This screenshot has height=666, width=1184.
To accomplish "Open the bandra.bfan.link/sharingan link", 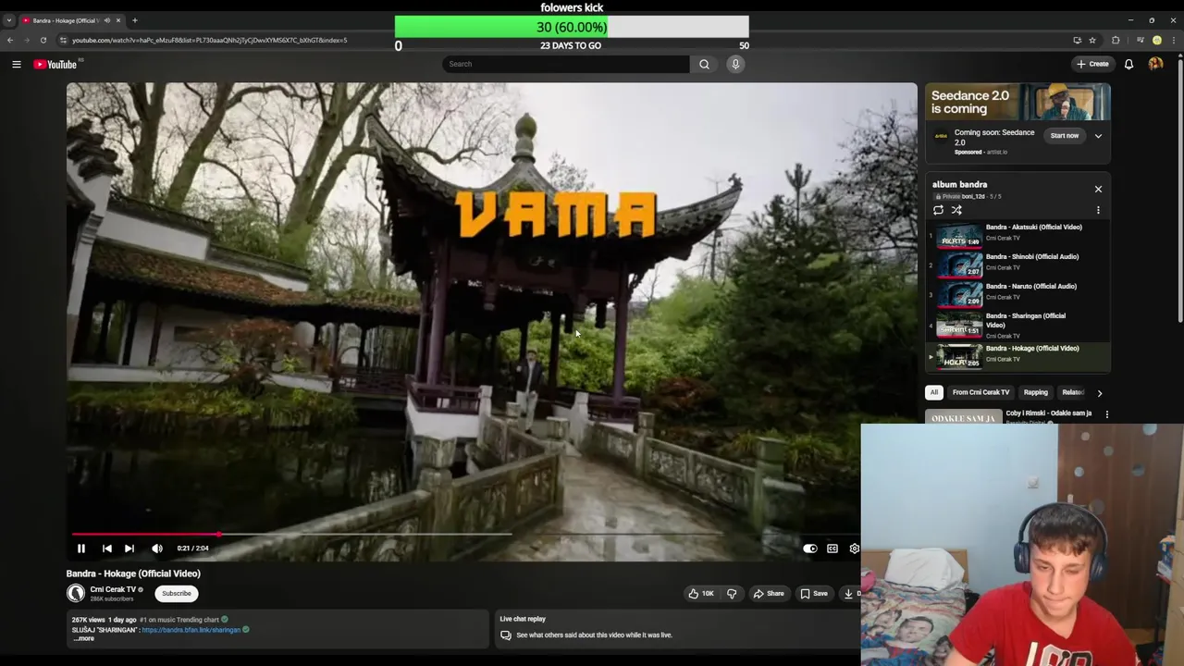I will [x=191, y=630].
